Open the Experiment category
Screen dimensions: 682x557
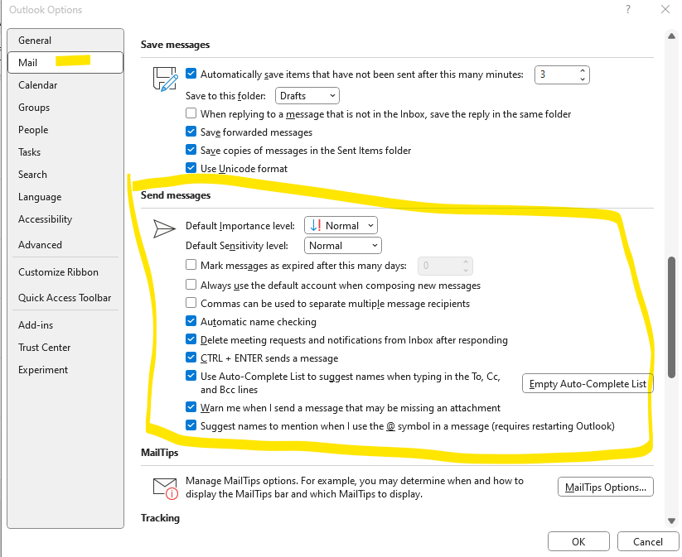click(x=65, y=370)
